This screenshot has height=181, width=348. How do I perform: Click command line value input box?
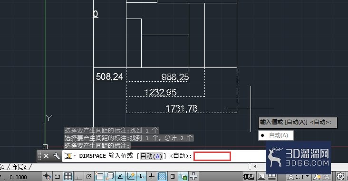(213, 156)
